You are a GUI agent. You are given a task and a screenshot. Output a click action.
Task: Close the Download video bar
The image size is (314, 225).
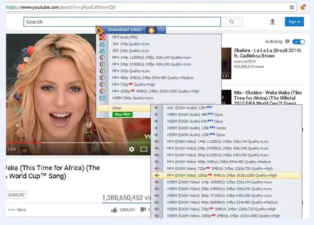coord(161,30)
